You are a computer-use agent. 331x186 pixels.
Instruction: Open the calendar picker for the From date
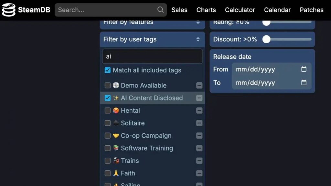(303, 69)
